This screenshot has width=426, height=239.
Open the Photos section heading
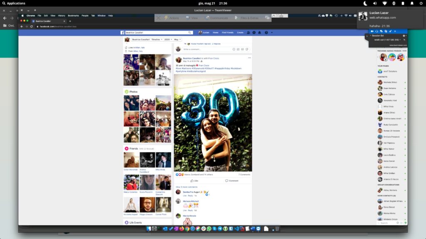134,92
